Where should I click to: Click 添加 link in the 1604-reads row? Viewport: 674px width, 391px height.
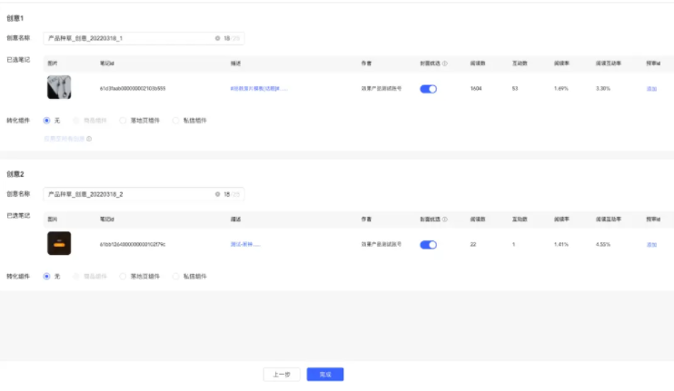(651, 89)
